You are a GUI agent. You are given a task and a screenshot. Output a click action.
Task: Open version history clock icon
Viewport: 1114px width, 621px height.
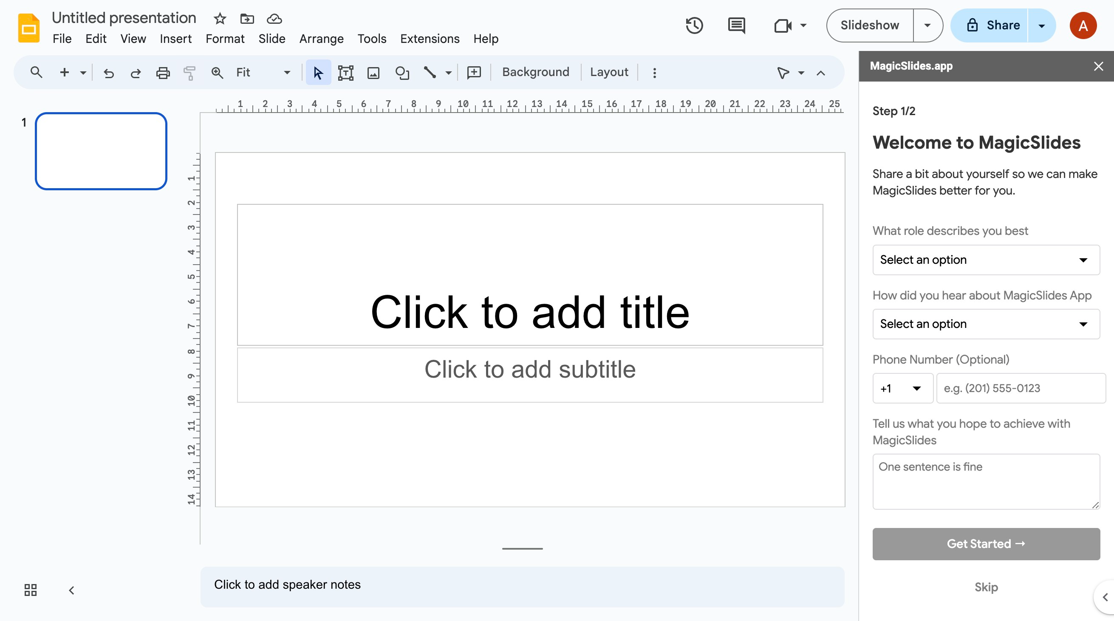(x=694, y=25)
